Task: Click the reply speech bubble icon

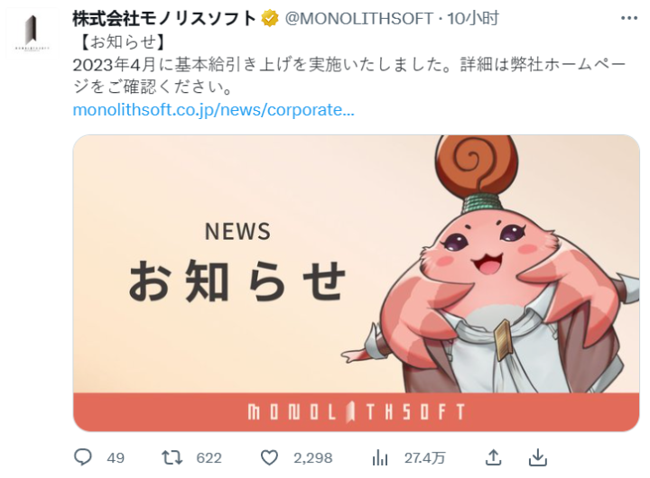Action: tap(82, 457)
